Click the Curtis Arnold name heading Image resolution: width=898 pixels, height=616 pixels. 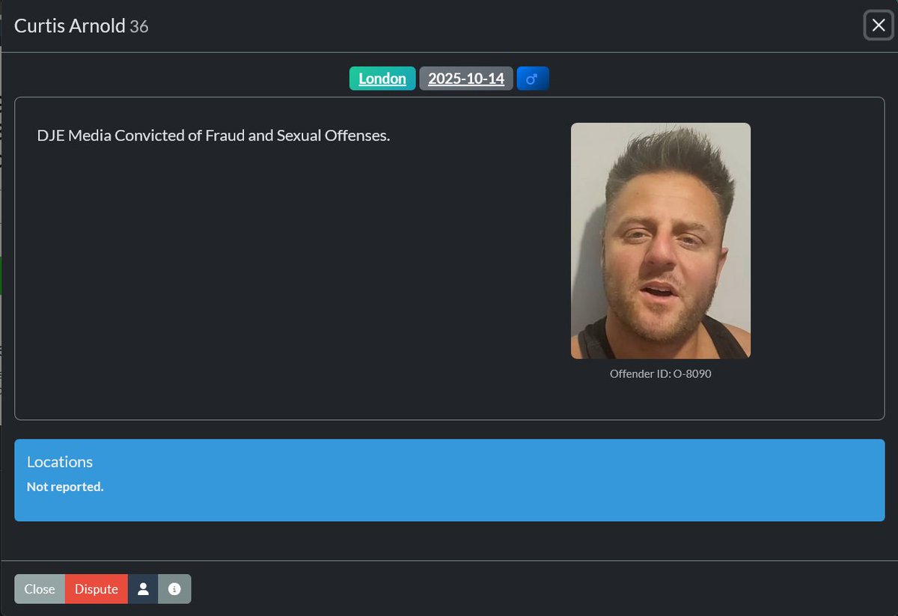[x=70, y=25]
